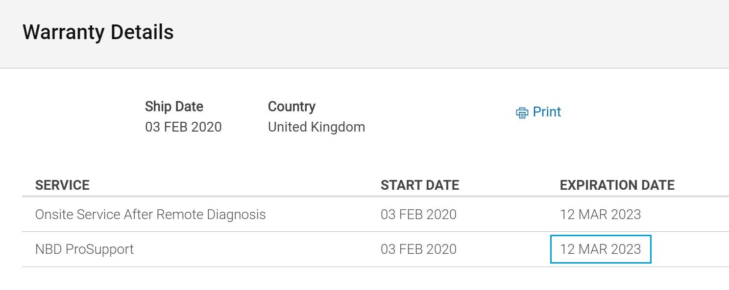The image size is (729, 290).
Task: Select the Ship Date label
Action: (174, 107)
